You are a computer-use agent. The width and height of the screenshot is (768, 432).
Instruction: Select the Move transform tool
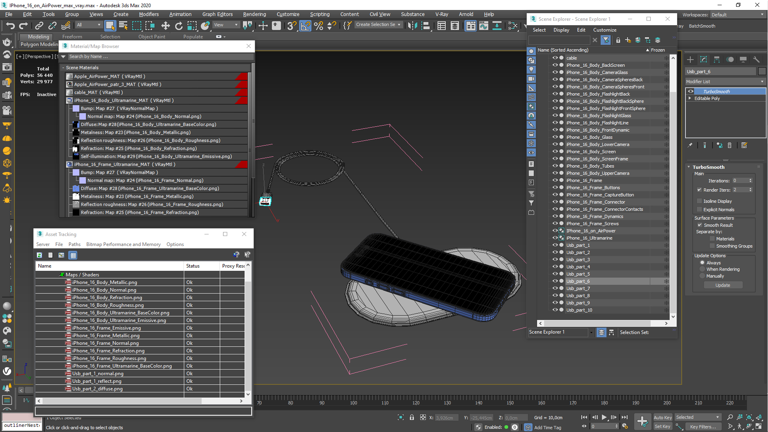click(x=165, y=26)
